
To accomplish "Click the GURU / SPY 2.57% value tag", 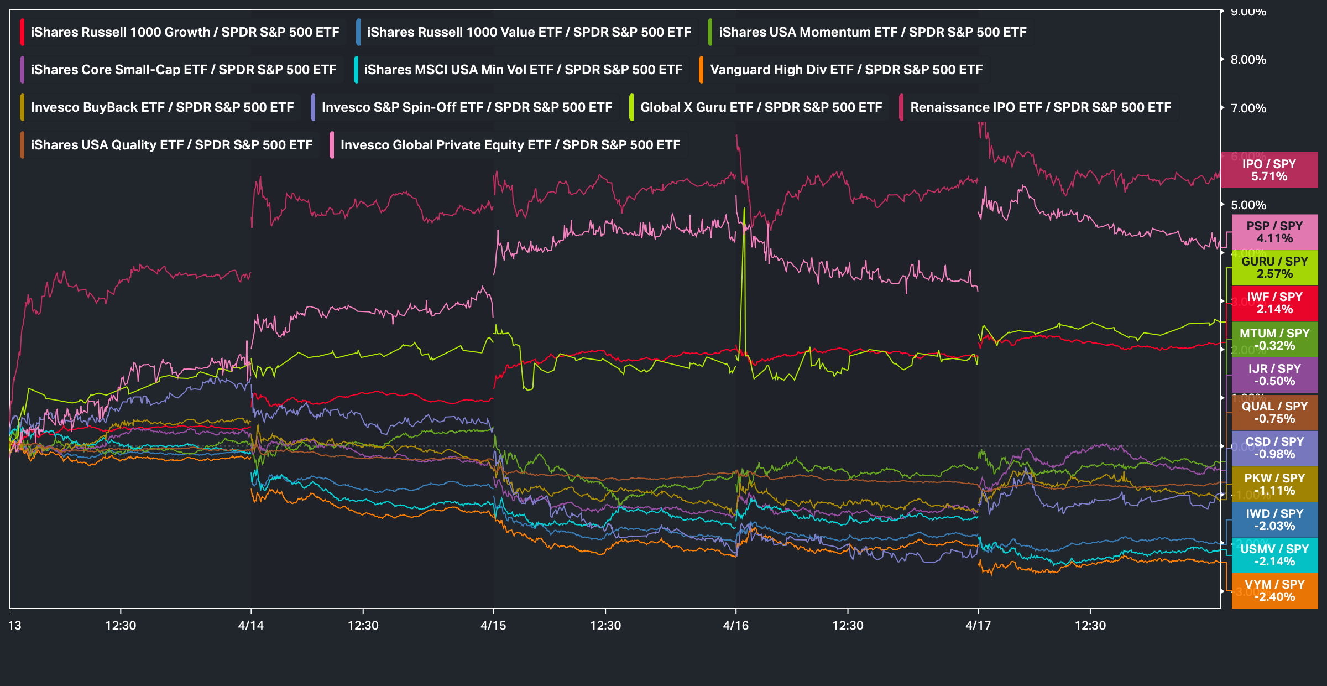I will tap(1274, 268).
